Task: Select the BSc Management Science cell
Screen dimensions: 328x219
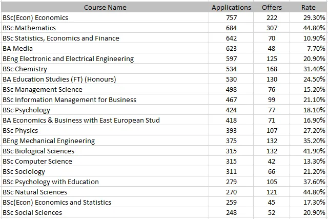Action: [43, 89]
